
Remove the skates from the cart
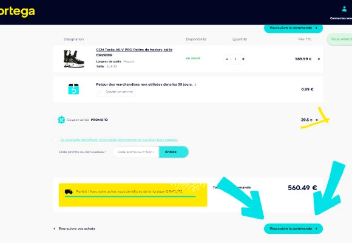point(319,59)
